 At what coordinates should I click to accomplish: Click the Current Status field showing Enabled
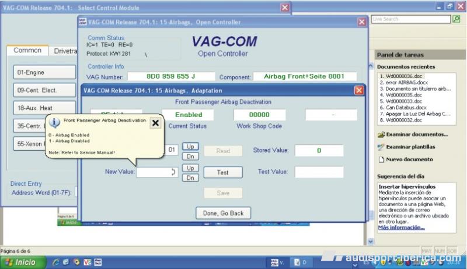click(x=188, y=115)
